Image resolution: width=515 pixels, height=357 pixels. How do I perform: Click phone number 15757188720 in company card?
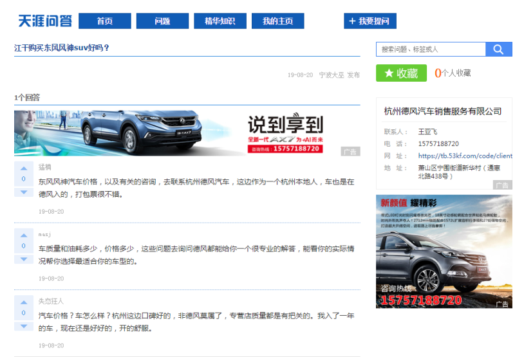[438, 143]
